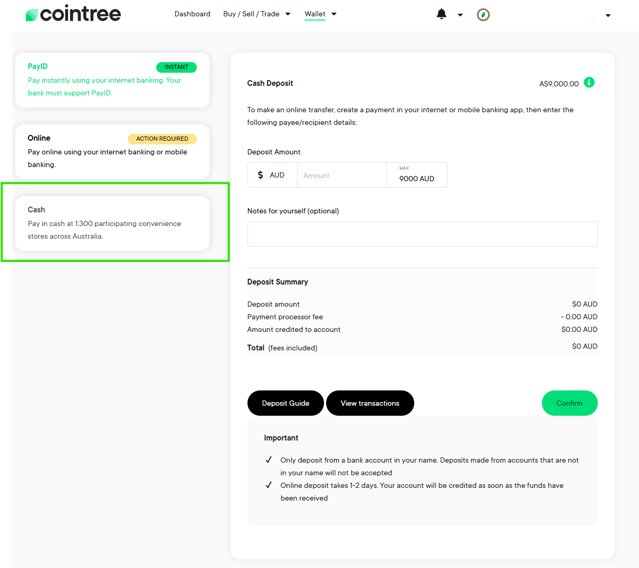
Task: Select the Online deposit method card
Action: pyautogui.click(x=112, y=152)
